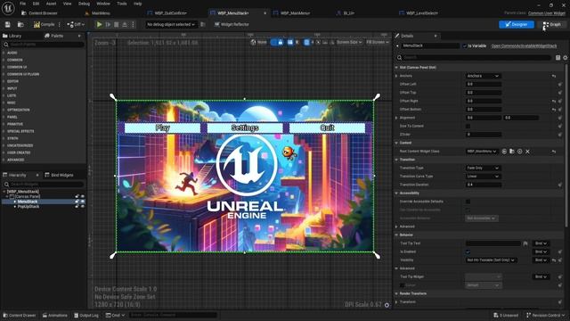Open the Help menu

point(137,4)
